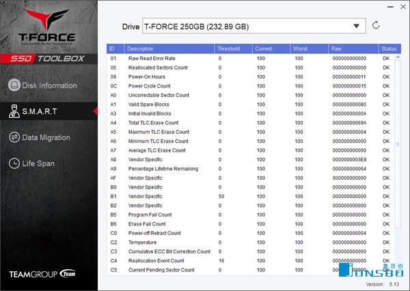Select the Power-On Hours row
The width and height of the screenshot is (410, 291).
pyautogui.click(x=251, y=77)
